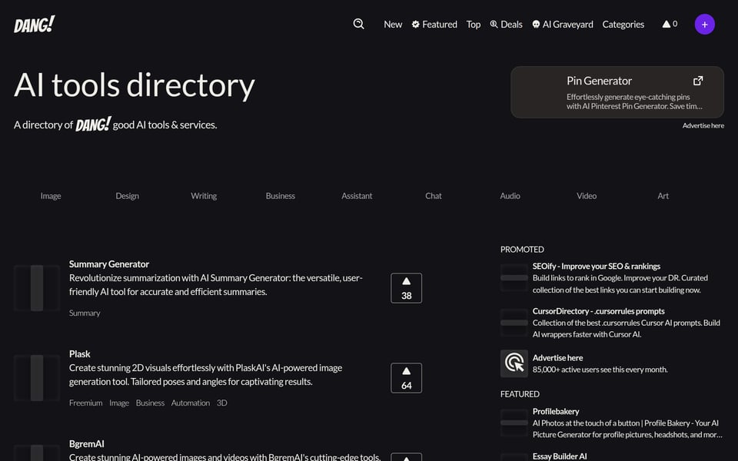
Task: Click the DANG! logo in header
Action: 35,25
